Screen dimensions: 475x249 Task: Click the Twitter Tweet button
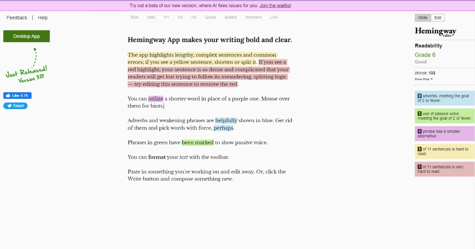click(15, 106)
